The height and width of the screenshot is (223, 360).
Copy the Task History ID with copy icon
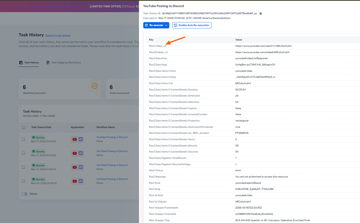(261, 13)
